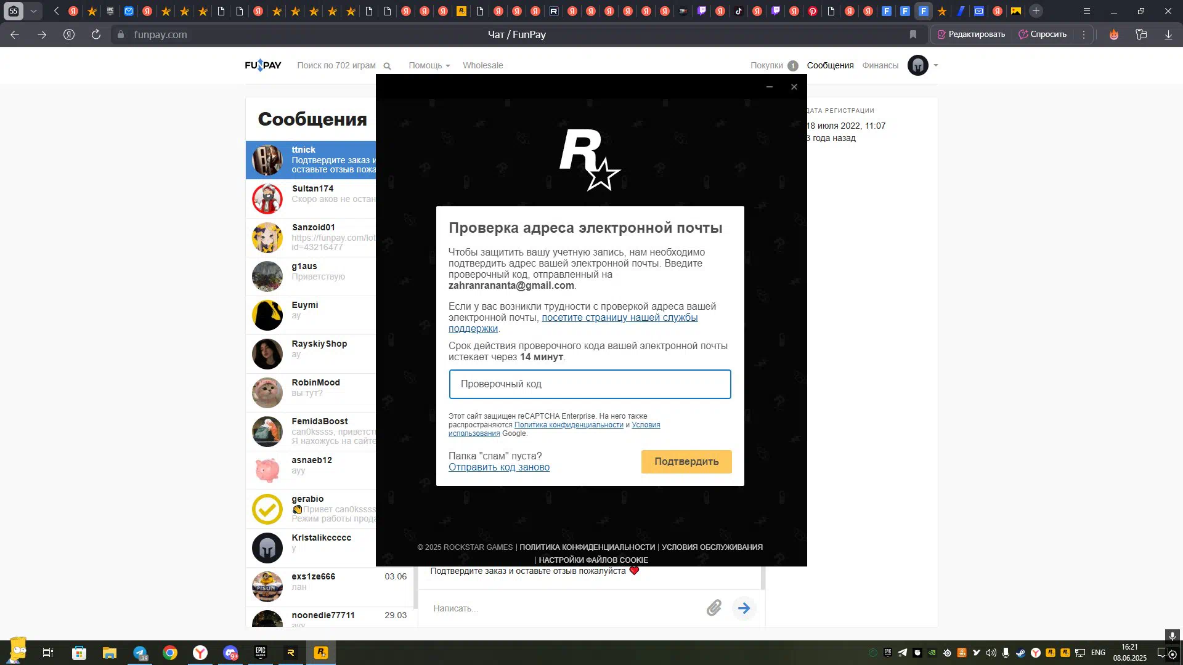Click the FunPay logo
This screenshot has height=665, width=1183.
coord(263,65)
